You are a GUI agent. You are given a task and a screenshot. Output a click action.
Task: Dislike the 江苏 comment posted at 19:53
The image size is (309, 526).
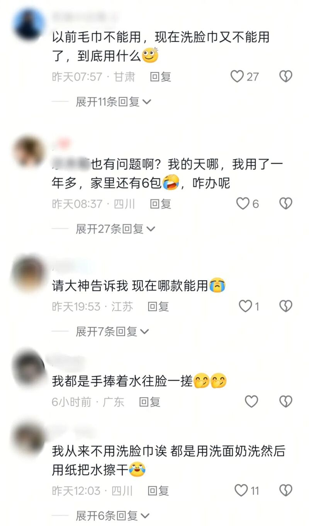click(x=286, y=306)
